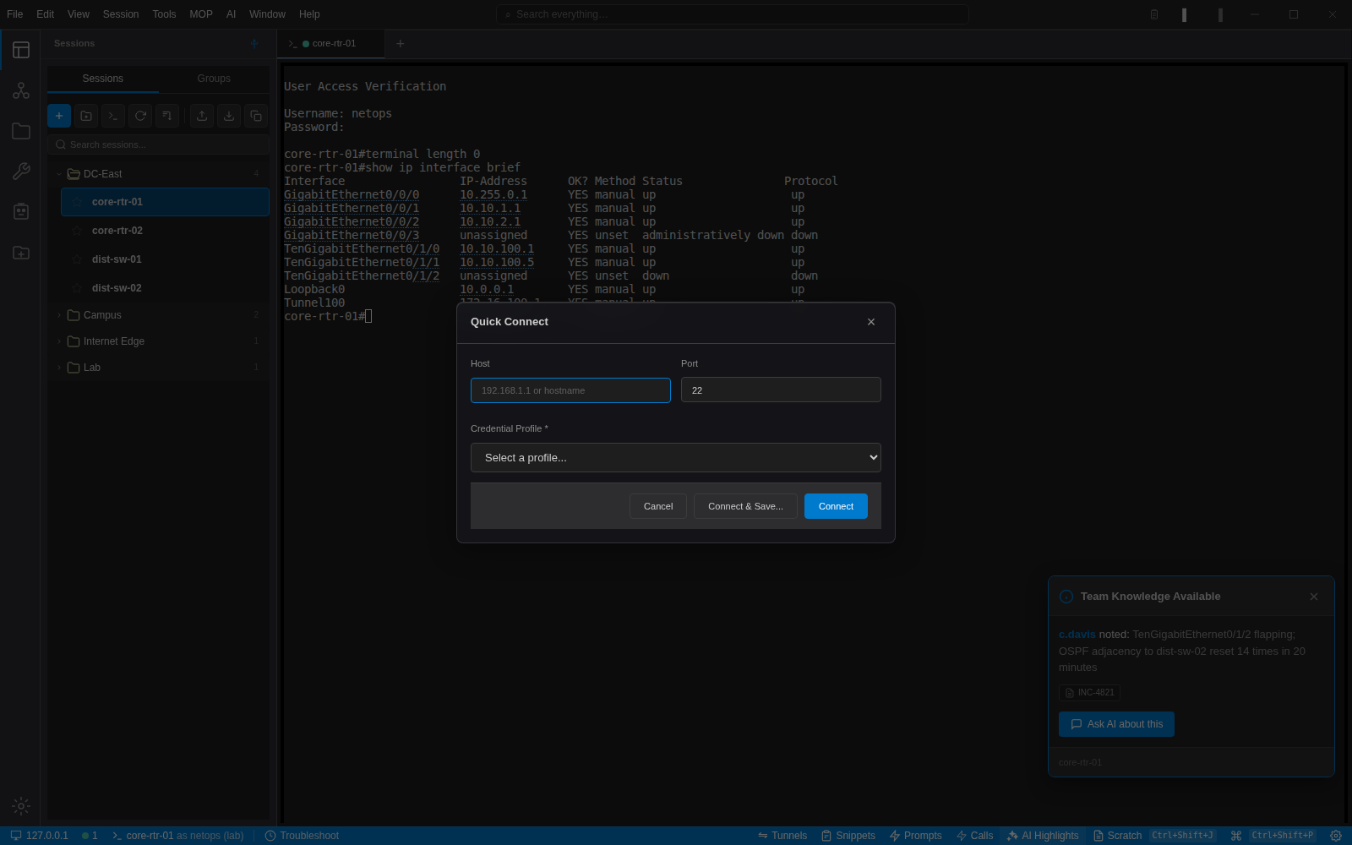Screen dimensions: 1352x845
Task: Export sessions with the upload icon
Action: pos(202,116)
